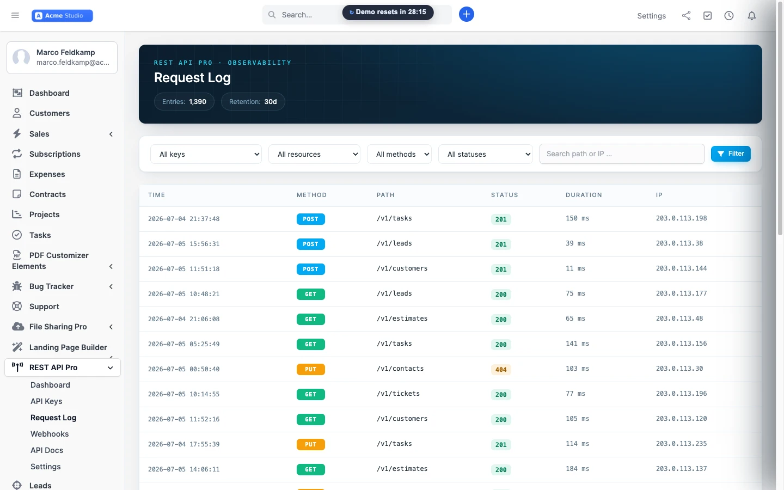Open the share icon in header
Image resolution: width=784 pixels, height=490 pixels.
tap(686, 16)
